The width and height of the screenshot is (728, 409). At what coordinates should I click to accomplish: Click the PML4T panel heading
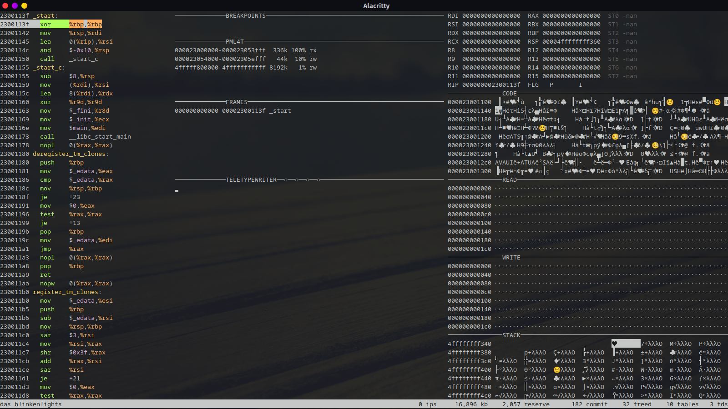click(235, 42)
